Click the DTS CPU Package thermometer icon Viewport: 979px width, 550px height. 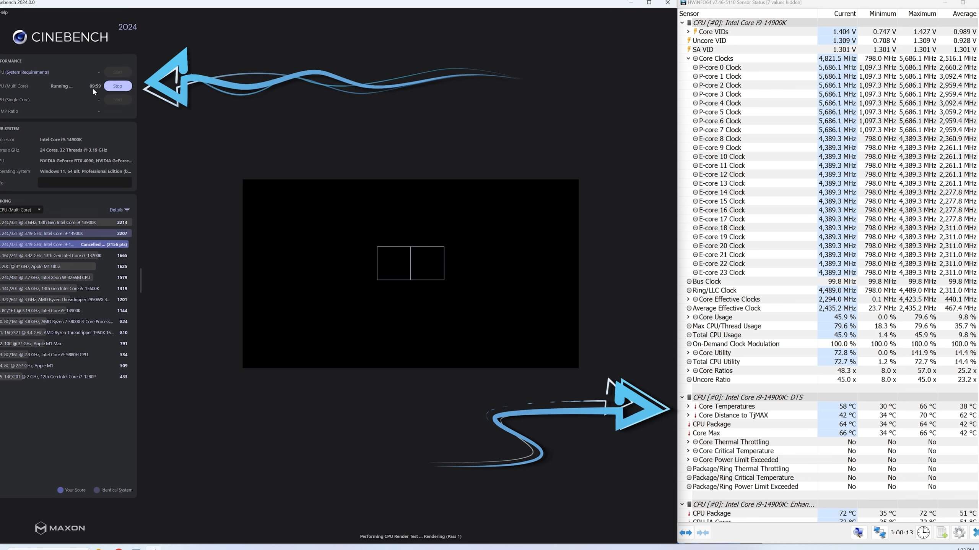689,424
